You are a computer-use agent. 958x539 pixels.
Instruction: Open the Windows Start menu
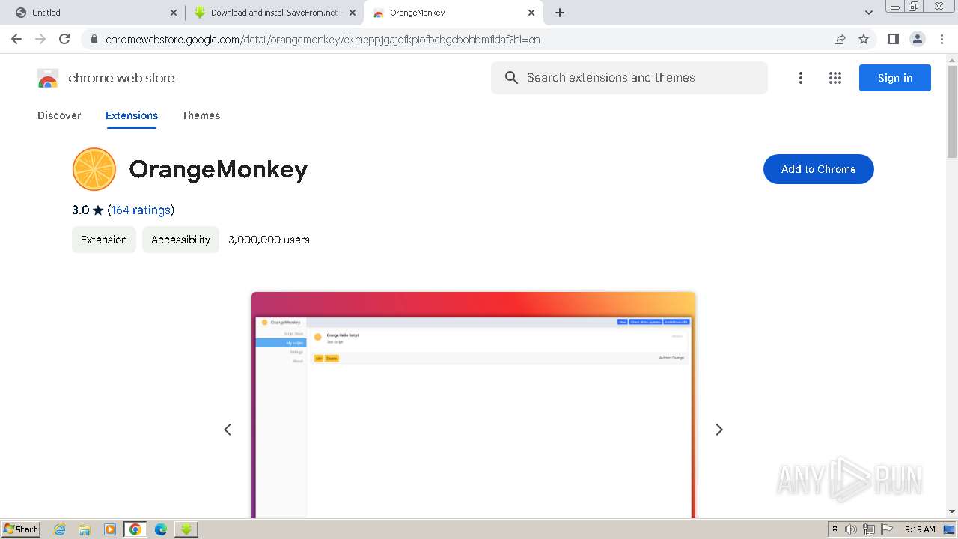click(21, 529)
